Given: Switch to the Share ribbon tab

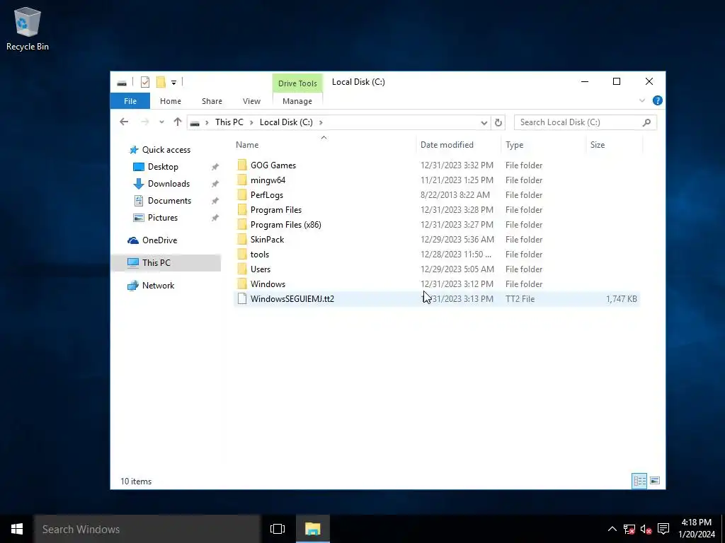Looking at the screenshot, I should click(x=212, y=101).
